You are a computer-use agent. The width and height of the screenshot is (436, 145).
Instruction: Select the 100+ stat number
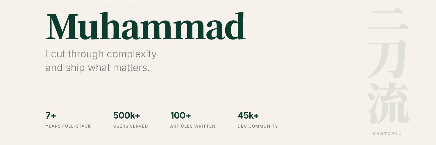tap(181, 115)
